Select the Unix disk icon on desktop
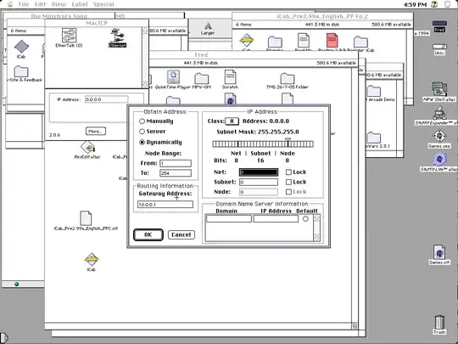This screenshot has height=344, width=458. [439, 47]
